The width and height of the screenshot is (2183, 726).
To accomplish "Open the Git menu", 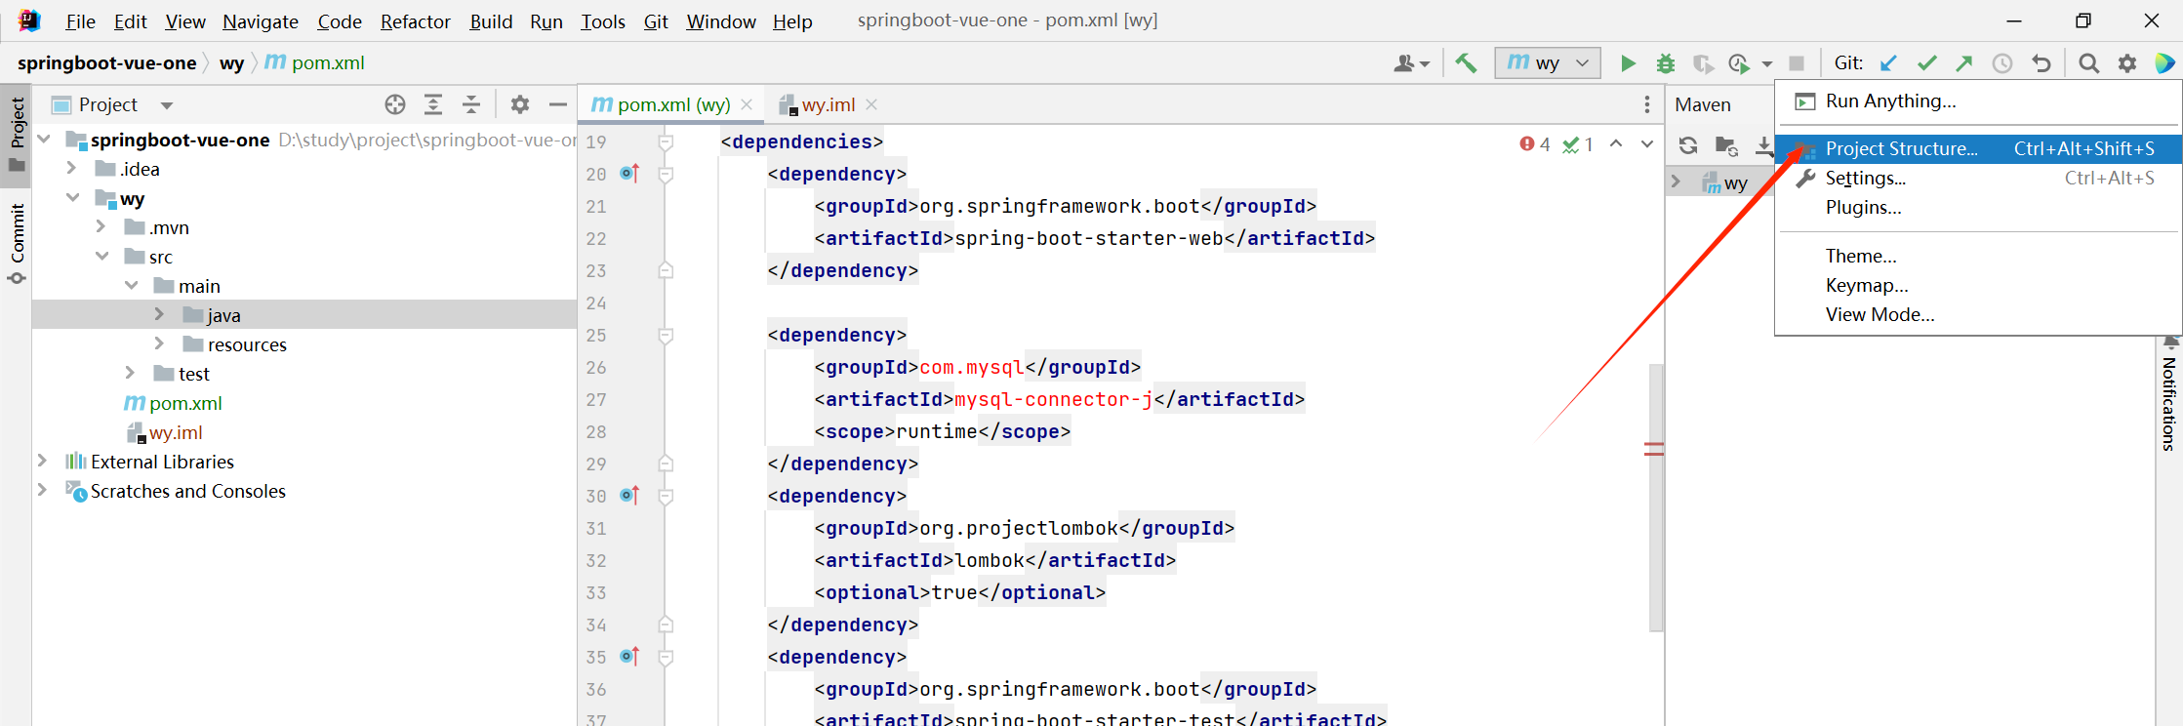I will coord(656,21).
